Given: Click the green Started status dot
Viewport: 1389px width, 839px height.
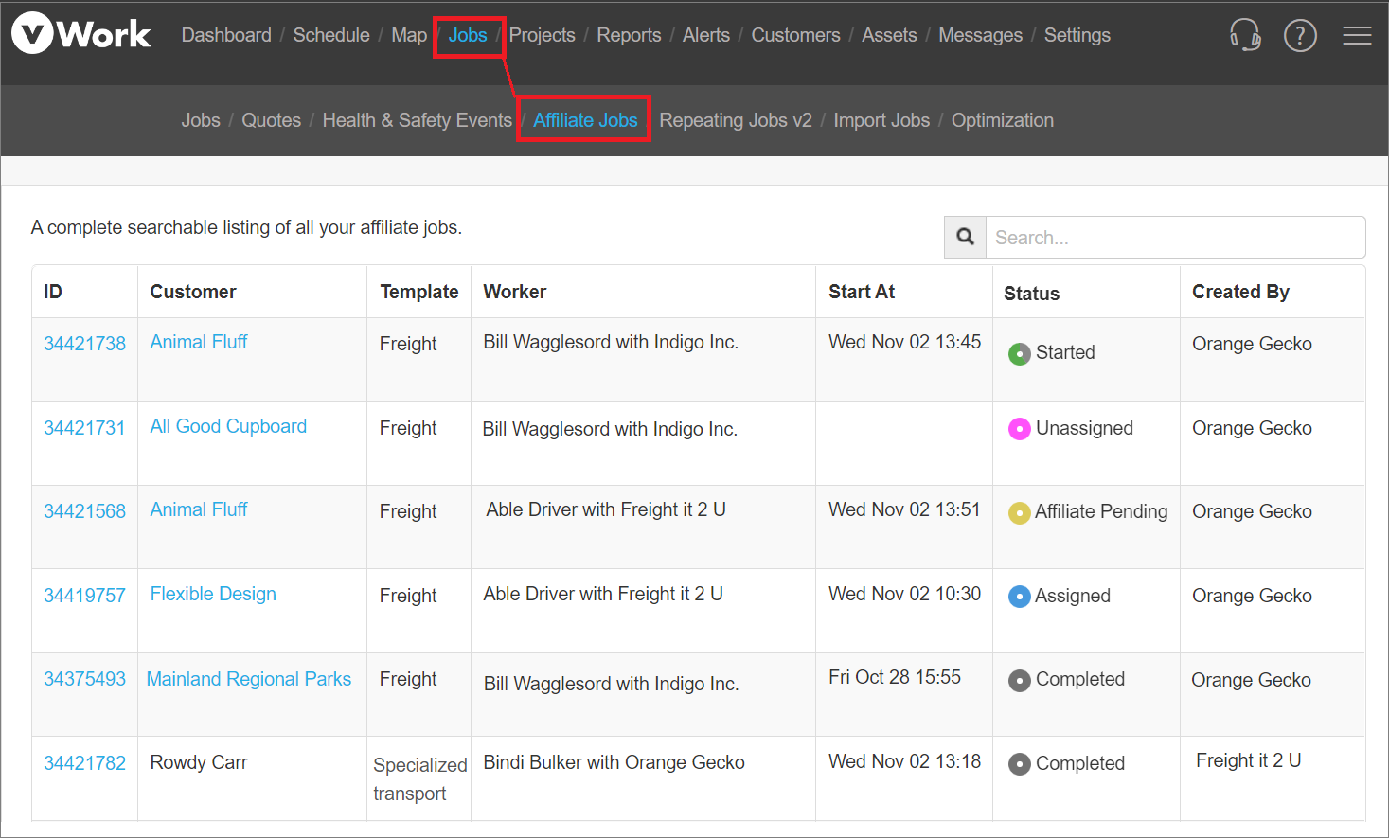Looking at the screenshot, I should click(x=1019, y=353).
